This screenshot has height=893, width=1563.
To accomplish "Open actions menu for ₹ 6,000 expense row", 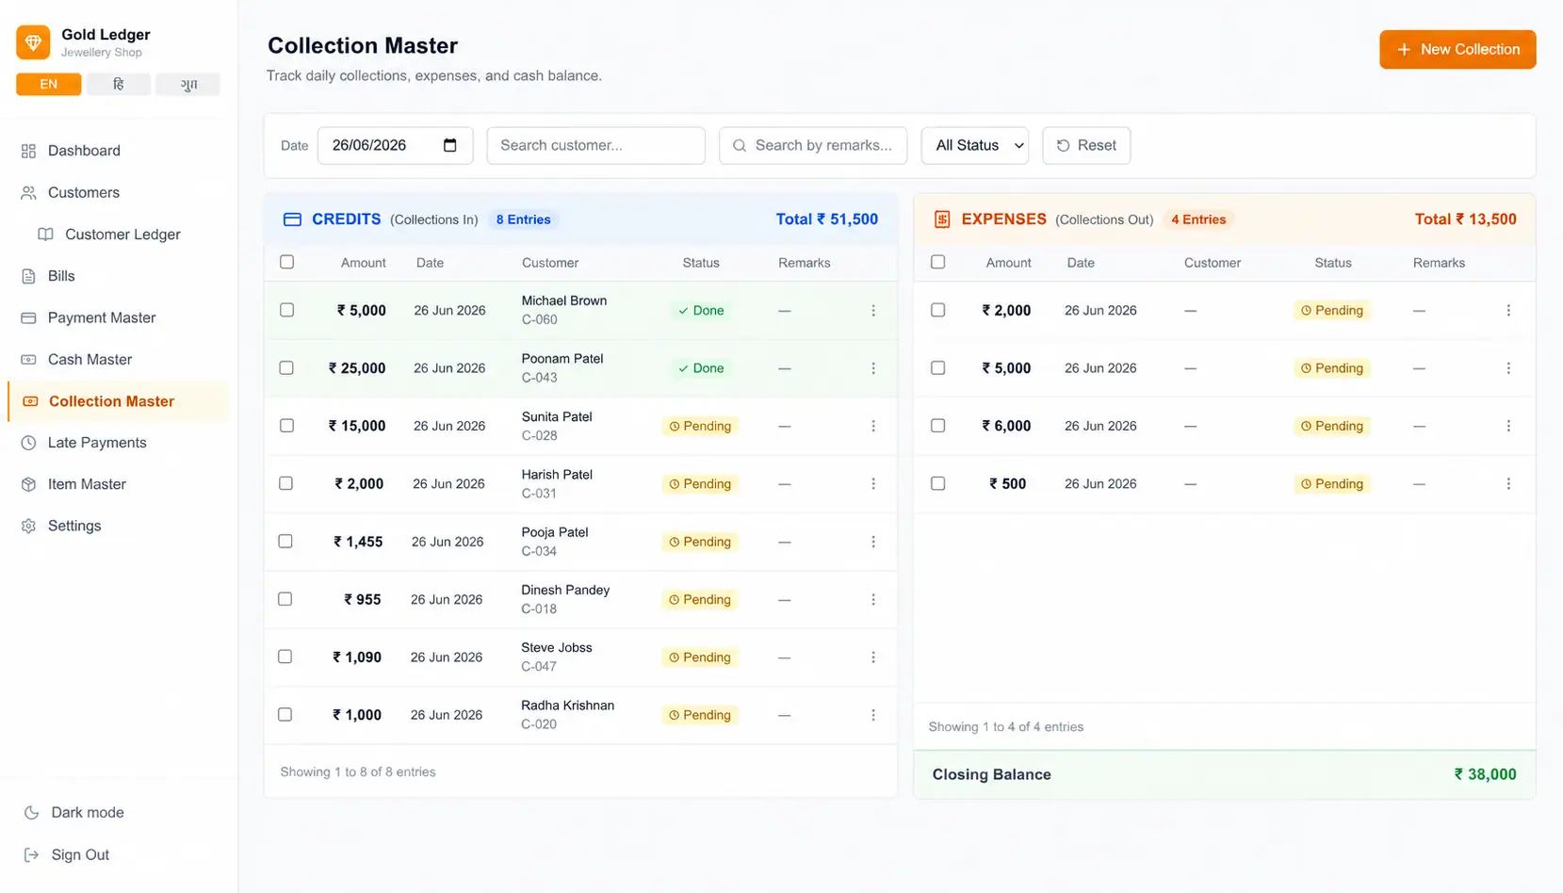I will pyautogui.click(x=1508, y=426).
